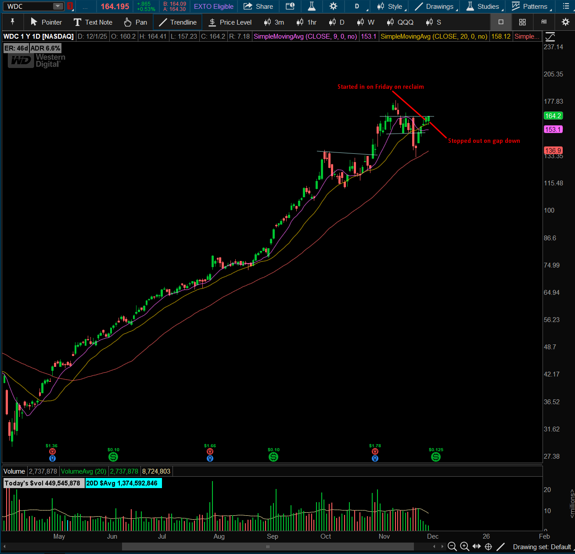Click the flask icon in top bar
575x554 pixels.
pyautogui.click(x=312, y=7)
